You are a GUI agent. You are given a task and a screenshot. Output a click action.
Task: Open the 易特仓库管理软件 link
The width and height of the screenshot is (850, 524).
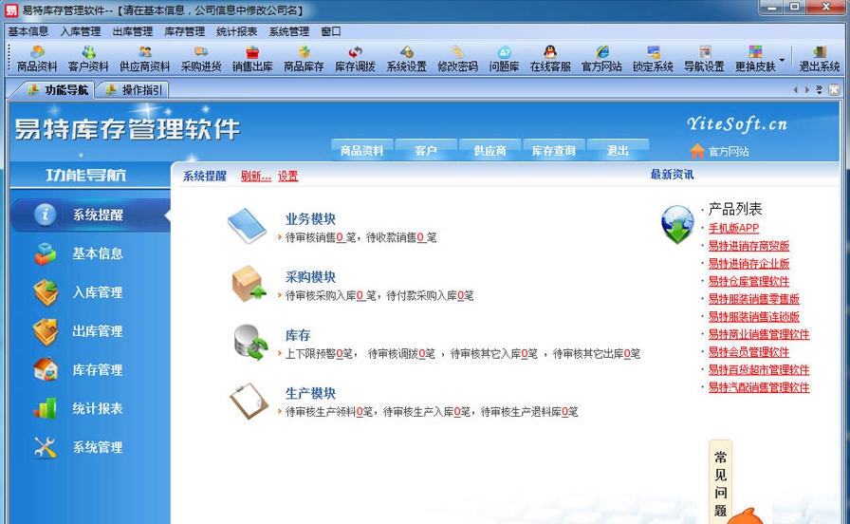coord(748,282)
